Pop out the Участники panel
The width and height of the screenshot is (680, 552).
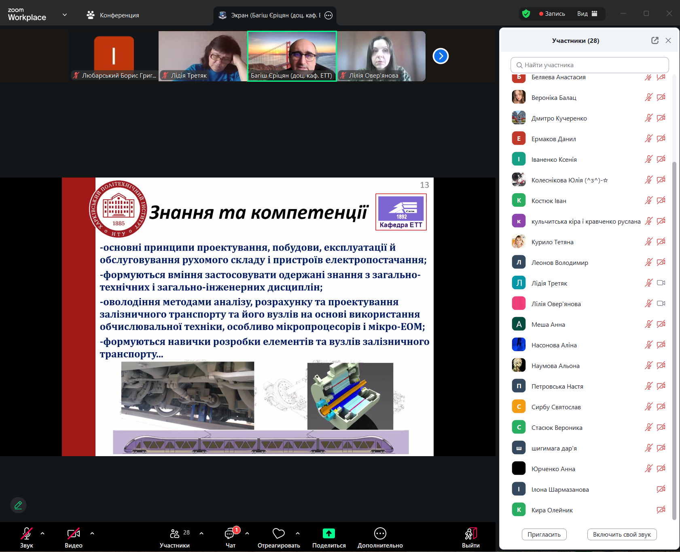[x=655, y=40]
